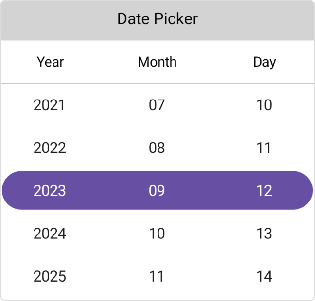Select month 08 from the picker
Screen dimensions: 315x301
click(157, 148)
